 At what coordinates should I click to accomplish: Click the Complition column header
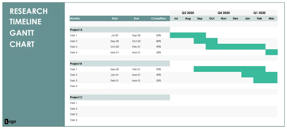159,19
